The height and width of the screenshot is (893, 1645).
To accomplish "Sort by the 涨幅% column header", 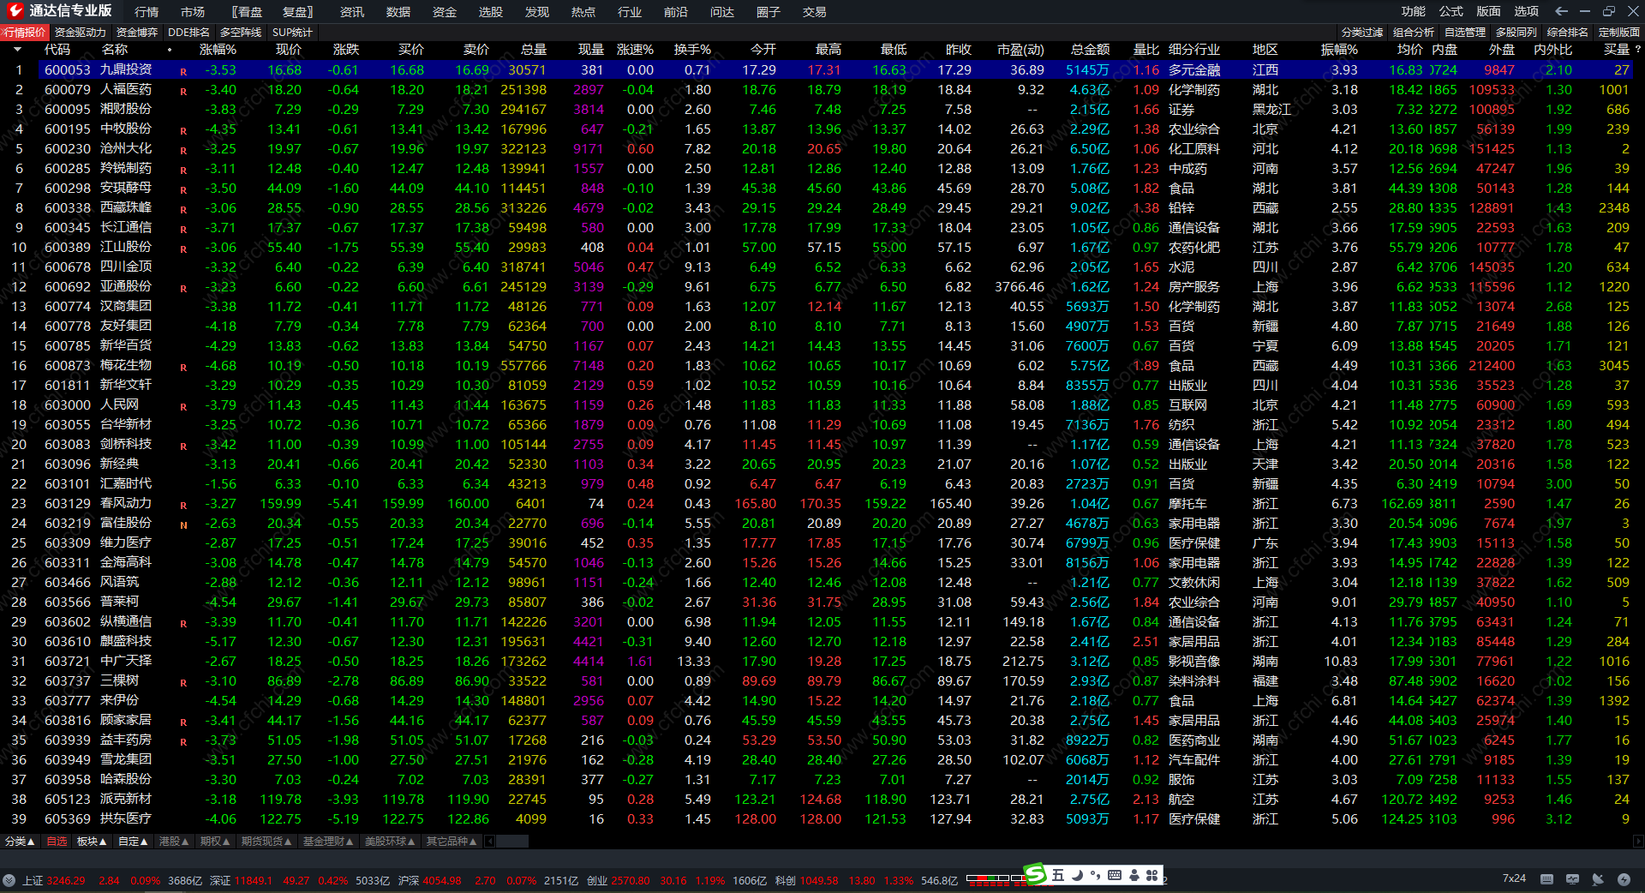I will point(218,50).
